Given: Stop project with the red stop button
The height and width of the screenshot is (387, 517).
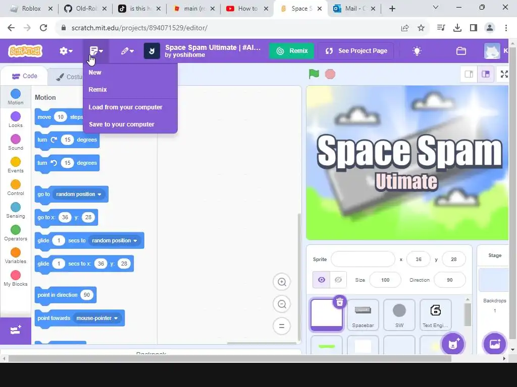Looking at the screenshot, I should point(330,75).
